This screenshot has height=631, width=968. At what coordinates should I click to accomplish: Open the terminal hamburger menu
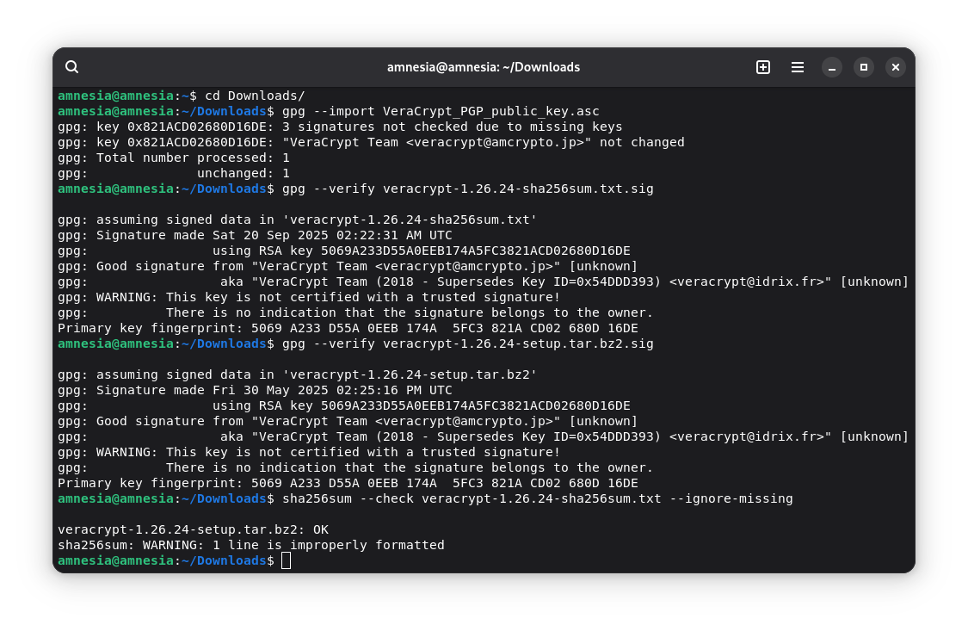797,66
